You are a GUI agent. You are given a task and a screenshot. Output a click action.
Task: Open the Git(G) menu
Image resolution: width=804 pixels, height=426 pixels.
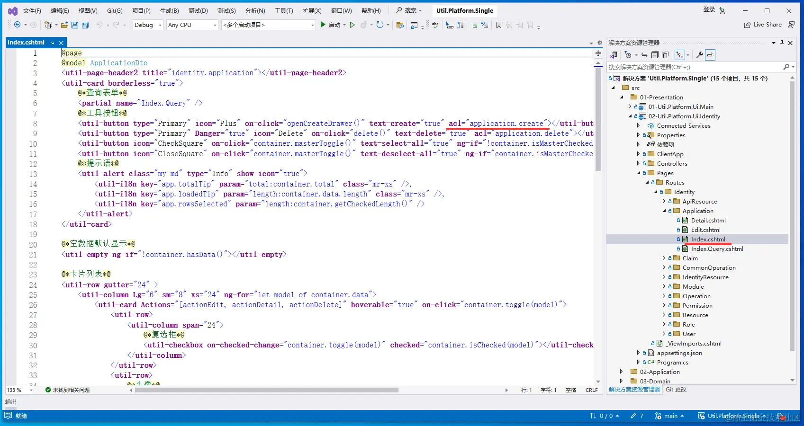click(x=115, y=10)
